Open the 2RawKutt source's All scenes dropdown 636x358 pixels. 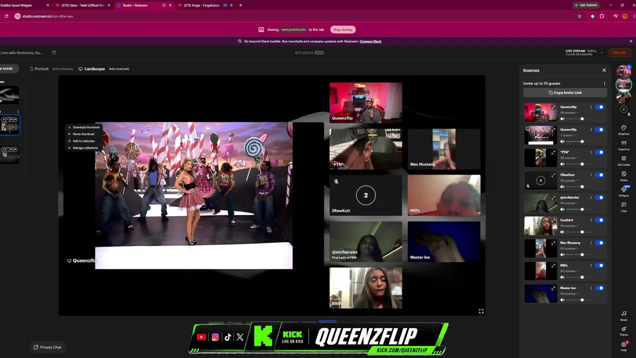coord(569,180)
